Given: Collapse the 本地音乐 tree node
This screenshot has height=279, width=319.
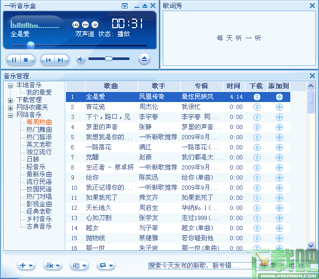Looking at the screenshot, I should click(x=10, y=86).
